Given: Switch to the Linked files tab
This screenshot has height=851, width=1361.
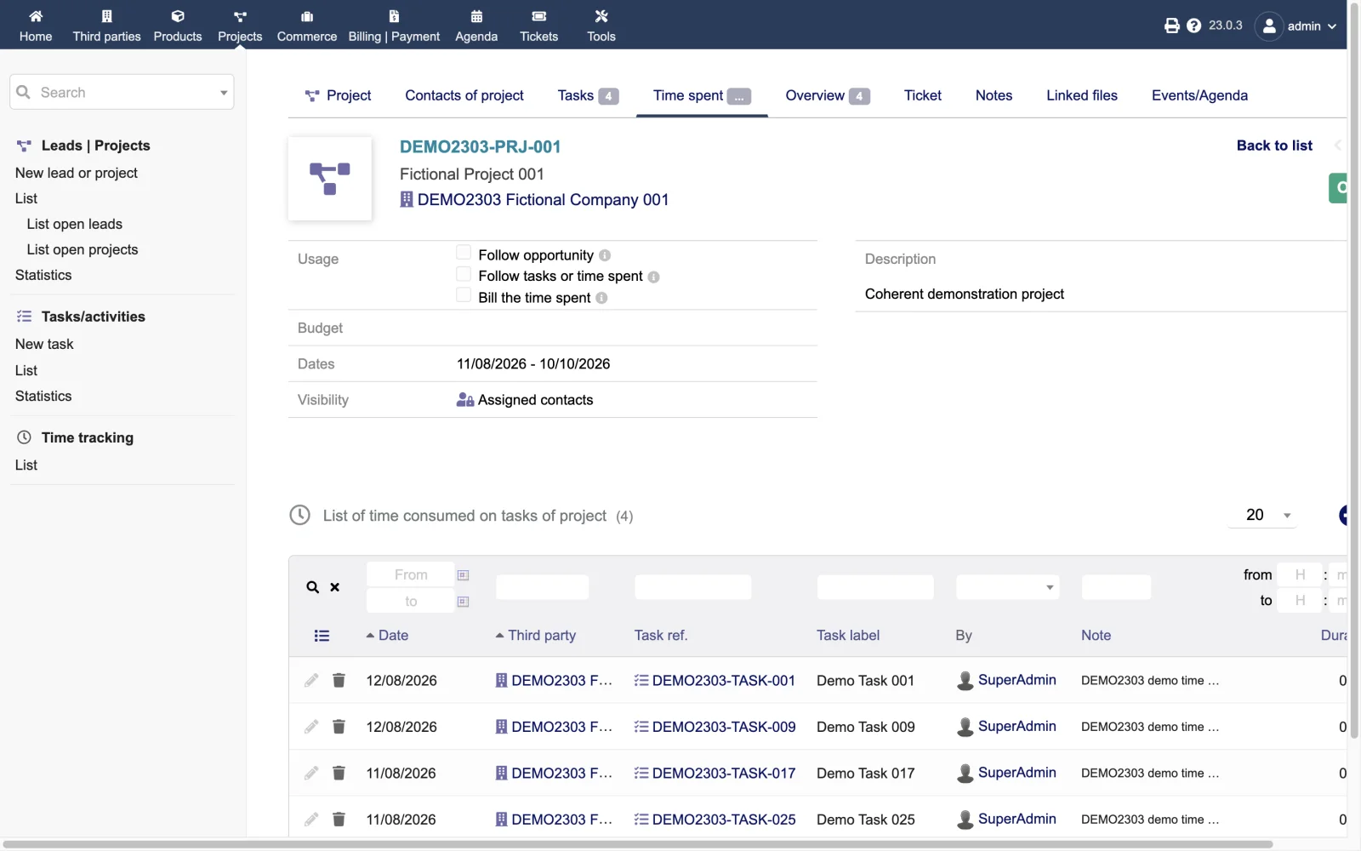Looking at the screenshot, I should (1082, 95).
